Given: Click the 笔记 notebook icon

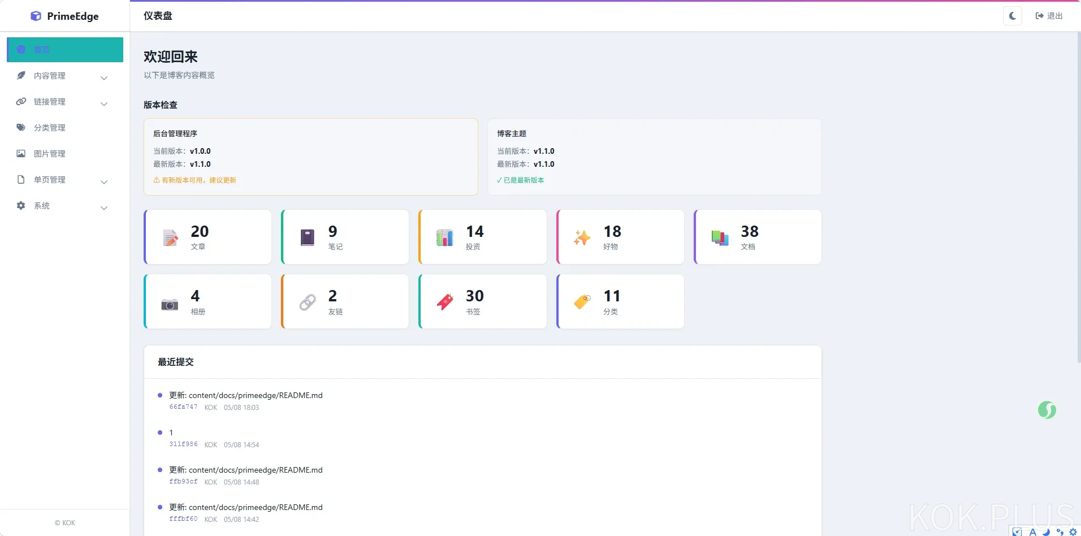Looking at the screenshot, I should coord(308,237).
